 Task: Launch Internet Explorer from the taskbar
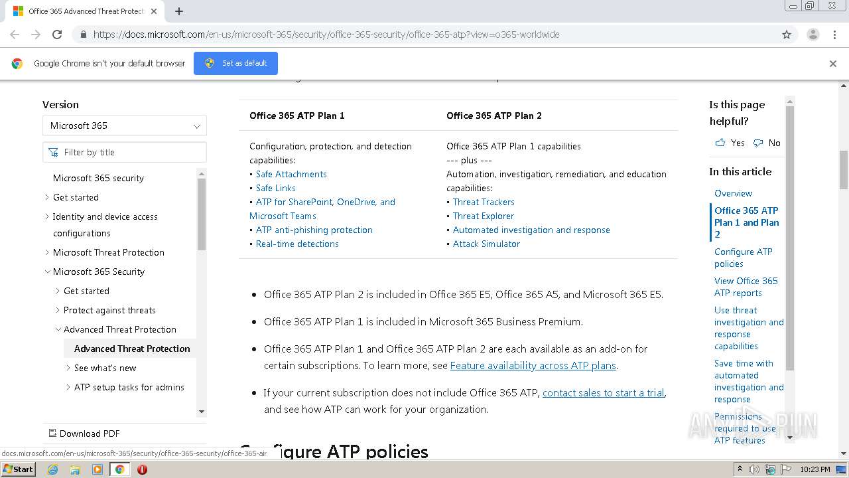tap(53, 469)
